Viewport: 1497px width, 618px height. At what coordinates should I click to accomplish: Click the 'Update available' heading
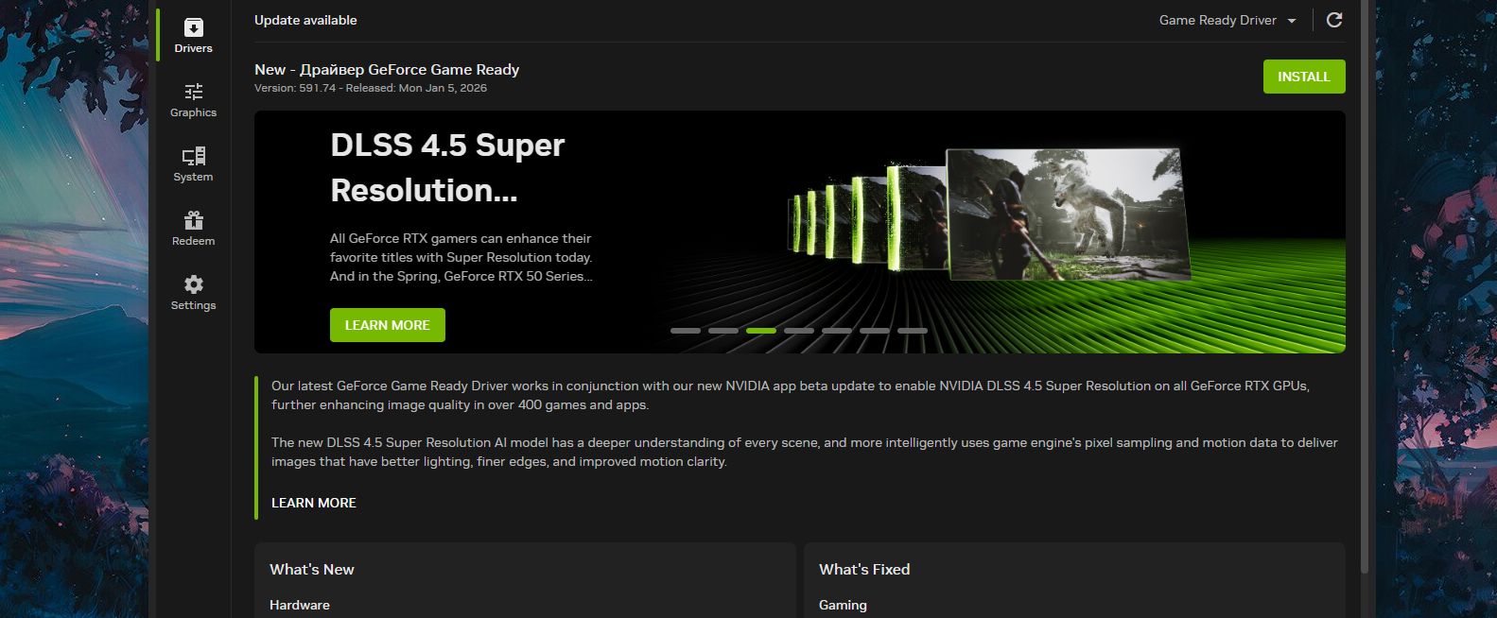pyautogui.click(x=305, y=20)
